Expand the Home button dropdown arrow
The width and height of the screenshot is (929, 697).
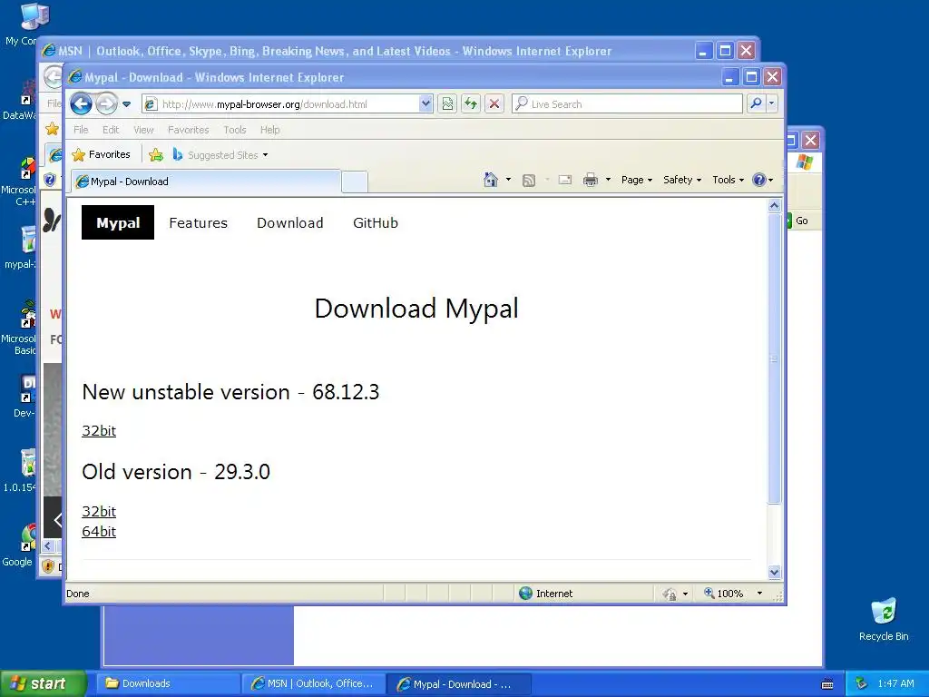tap(508, 180)
